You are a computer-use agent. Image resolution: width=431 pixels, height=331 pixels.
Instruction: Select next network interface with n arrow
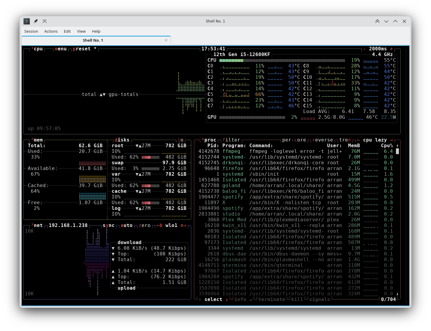(x=183, y=225)
